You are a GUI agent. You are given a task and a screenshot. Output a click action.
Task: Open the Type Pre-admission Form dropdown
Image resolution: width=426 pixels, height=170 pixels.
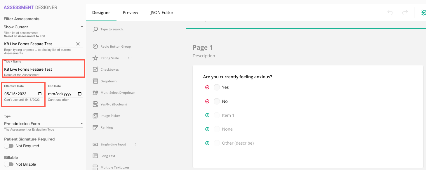click(x=43, y=124)
